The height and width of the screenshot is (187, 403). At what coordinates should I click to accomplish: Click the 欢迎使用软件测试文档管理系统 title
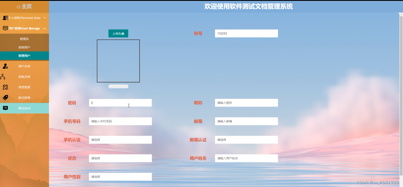click(249, 6)
